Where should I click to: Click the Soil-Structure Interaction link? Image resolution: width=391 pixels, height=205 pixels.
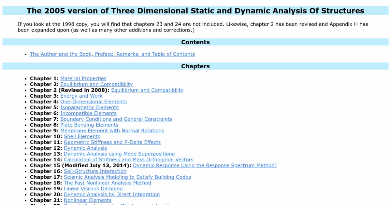95,171
